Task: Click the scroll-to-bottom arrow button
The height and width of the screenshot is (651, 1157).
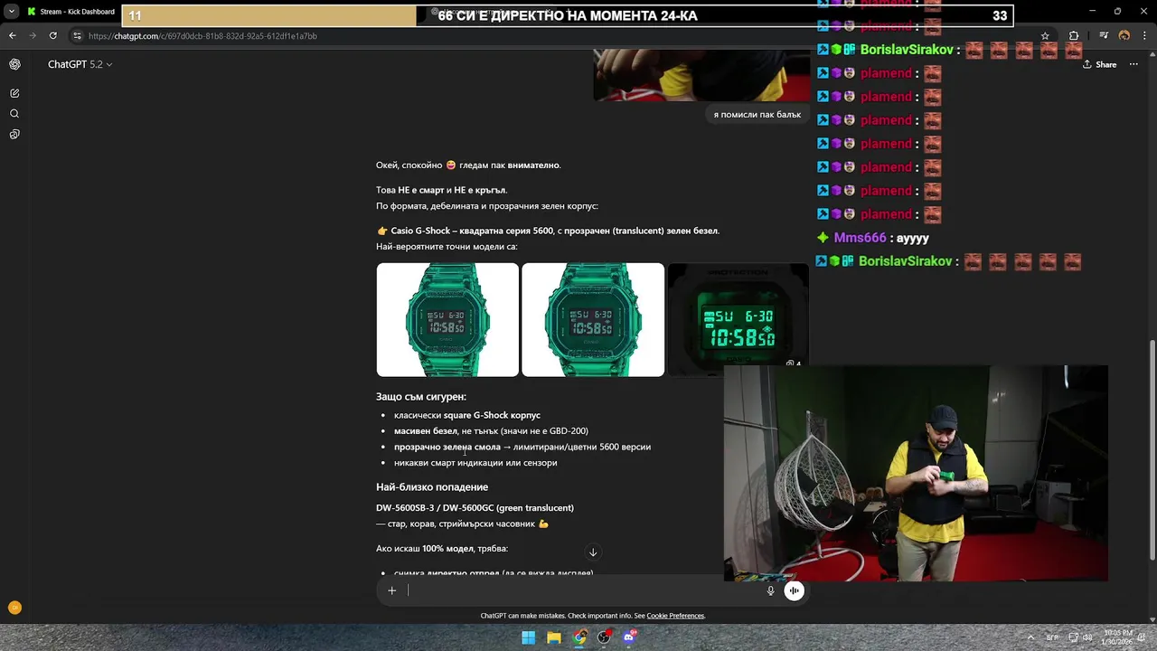Action: pos(593,552)
